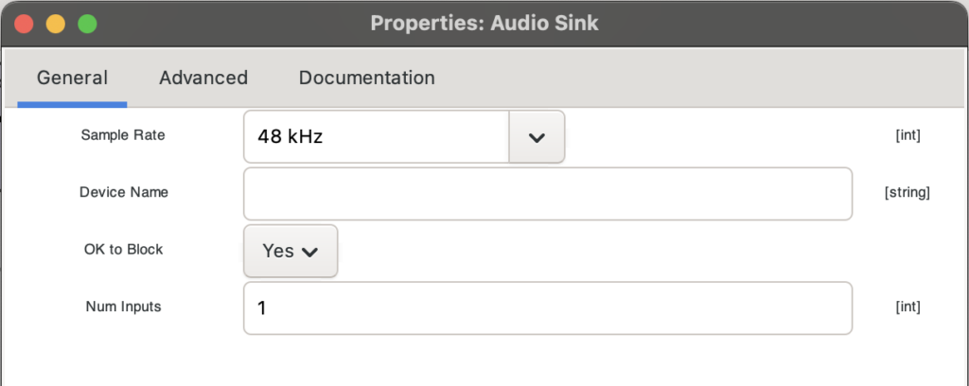Image resolution: width=969 pixels, height=386 pixels.
Task: Close the Properties window with red button
Action: tap(24, 24)
